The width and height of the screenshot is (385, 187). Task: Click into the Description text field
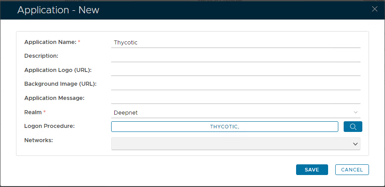236,56
